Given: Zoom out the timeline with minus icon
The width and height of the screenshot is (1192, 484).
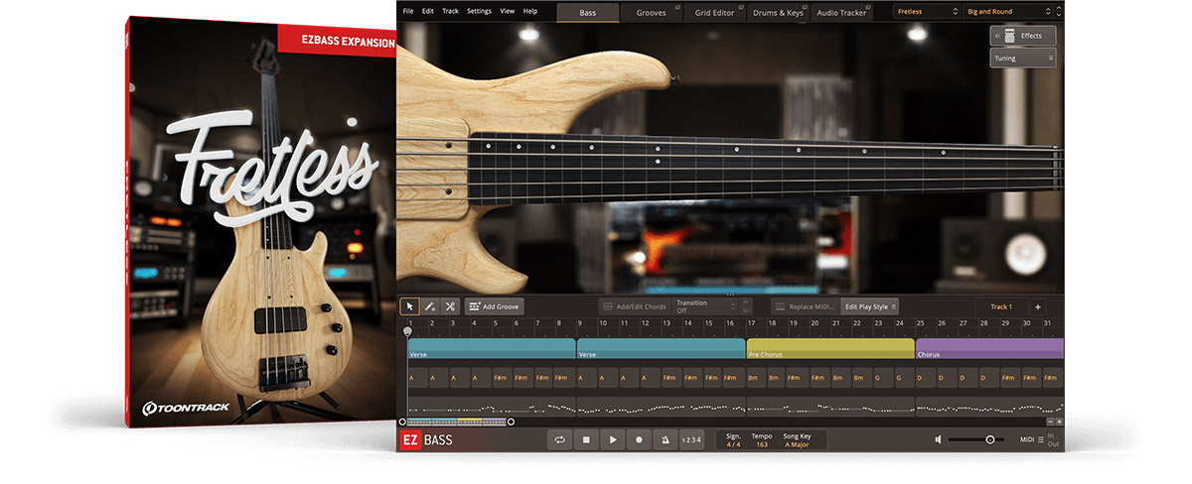Looking at the screenshot, I should coord(1049,422).
